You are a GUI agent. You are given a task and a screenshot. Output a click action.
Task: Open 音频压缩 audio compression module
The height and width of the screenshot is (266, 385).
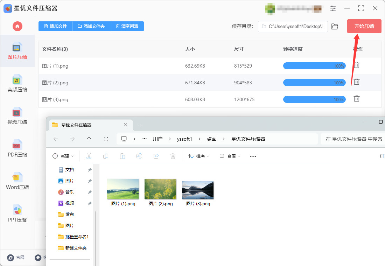point(17,84)
